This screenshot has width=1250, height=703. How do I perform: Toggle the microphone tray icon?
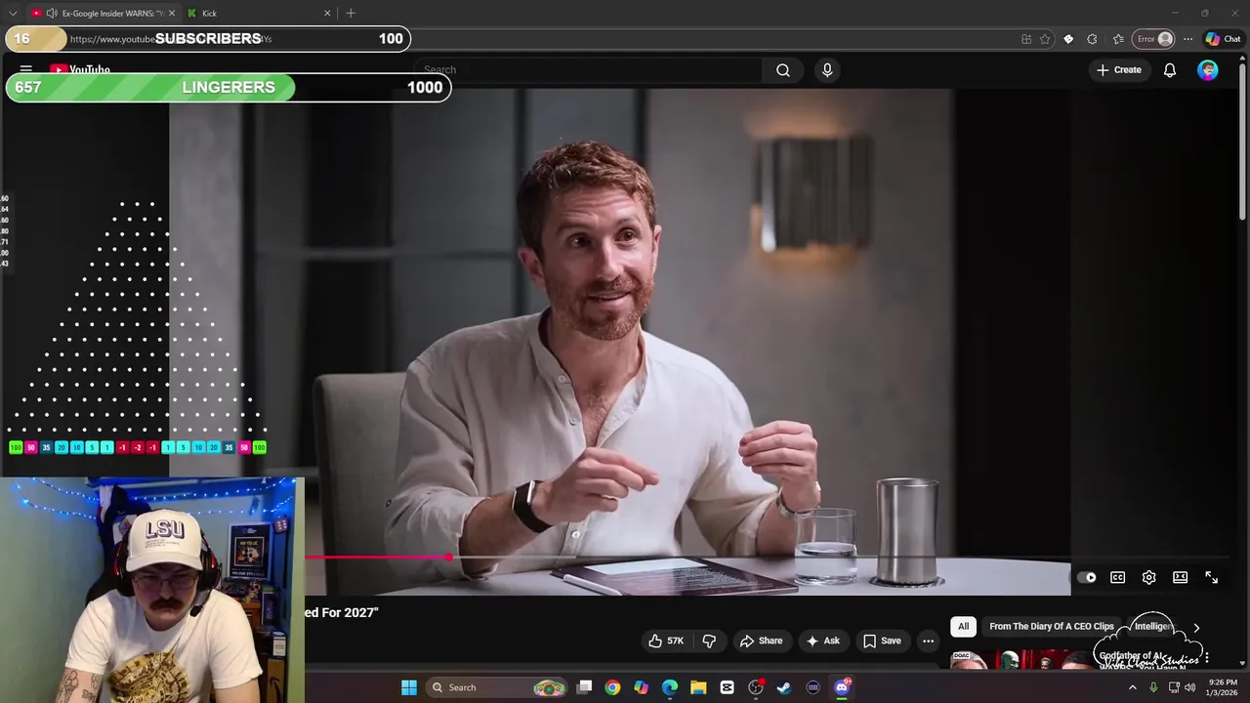tap(1153, 687)
